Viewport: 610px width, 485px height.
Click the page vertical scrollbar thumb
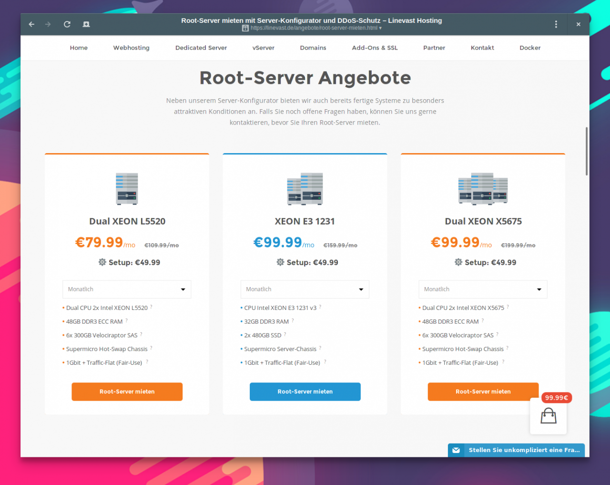point(586,151)
